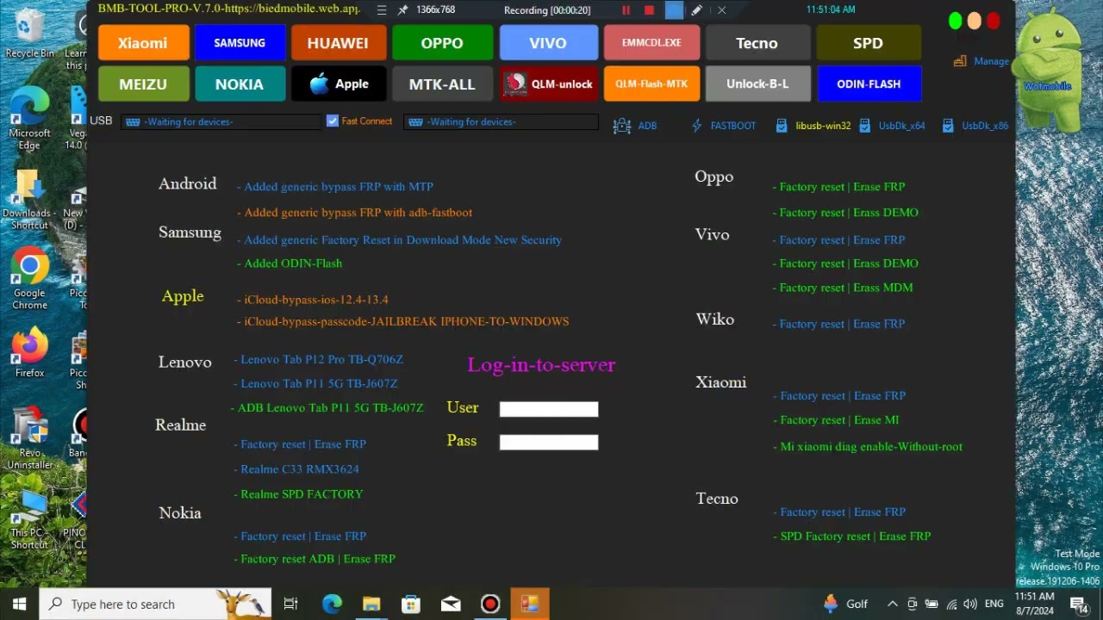Viewport: 1103px width, 620px height.
Task: Enable the Fast Connect checkbox
Action: (x=333, y=121)
